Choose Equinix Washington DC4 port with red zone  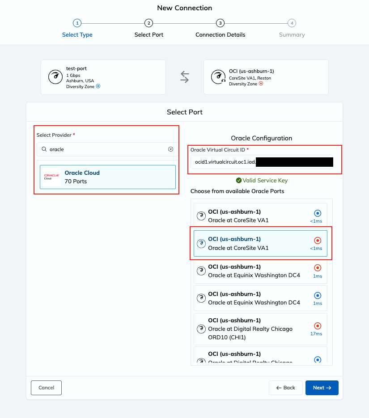click(x=260, y=271)
